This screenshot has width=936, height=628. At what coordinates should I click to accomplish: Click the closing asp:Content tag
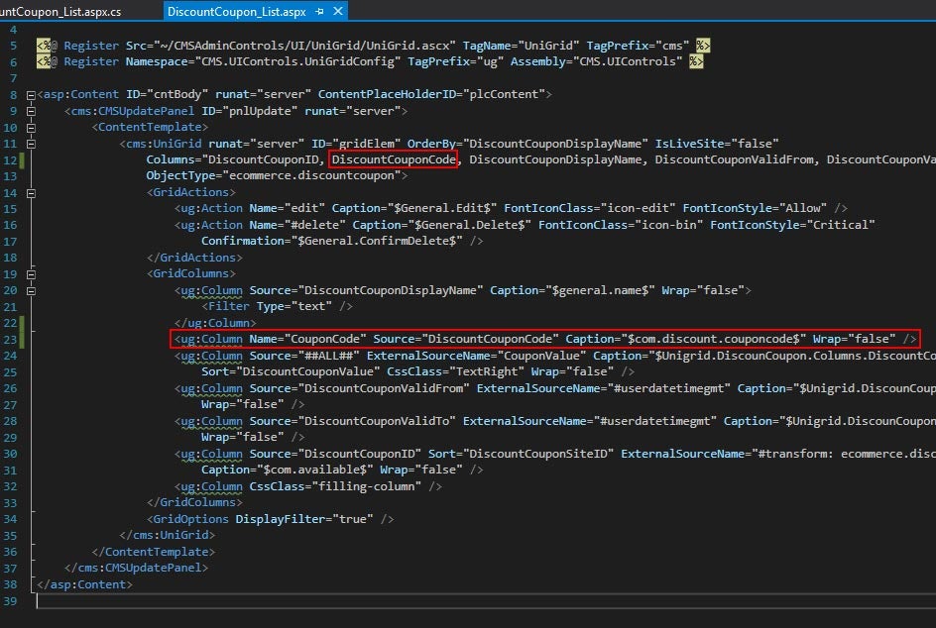coord(83,583)
